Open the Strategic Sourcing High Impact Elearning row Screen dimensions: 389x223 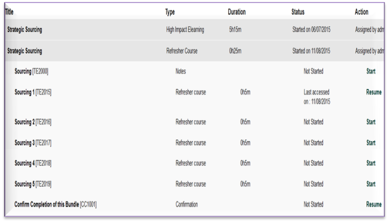tap(25, 30)
